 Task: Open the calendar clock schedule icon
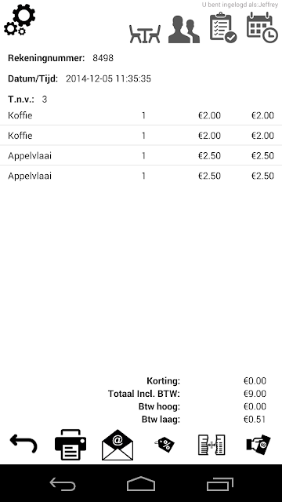[x=262, y=27]
